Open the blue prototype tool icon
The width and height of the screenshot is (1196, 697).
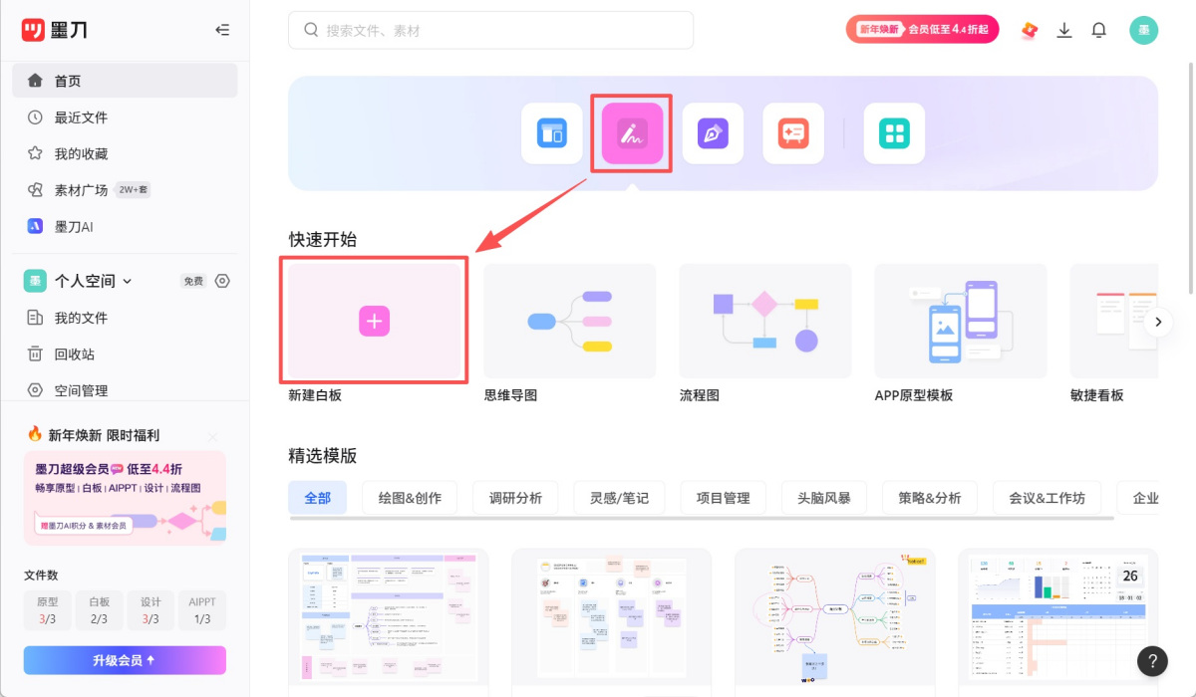pyautogui.click(x=551, y=132)
